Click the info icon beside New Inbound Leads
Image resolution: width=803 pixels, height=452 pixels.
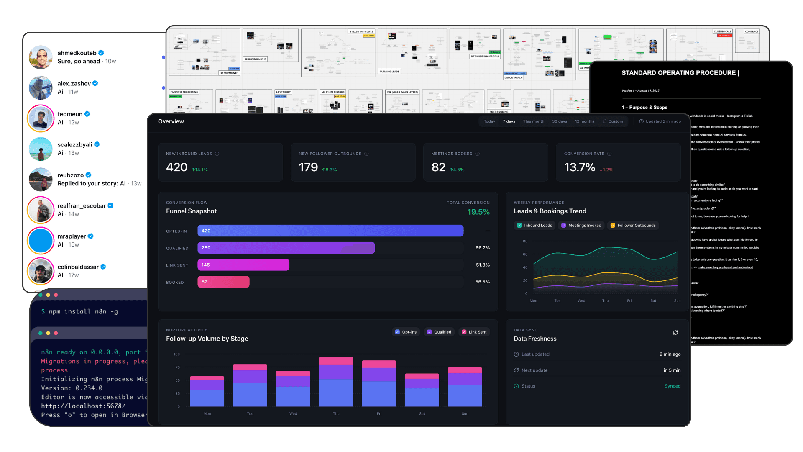tap(217, 154)
